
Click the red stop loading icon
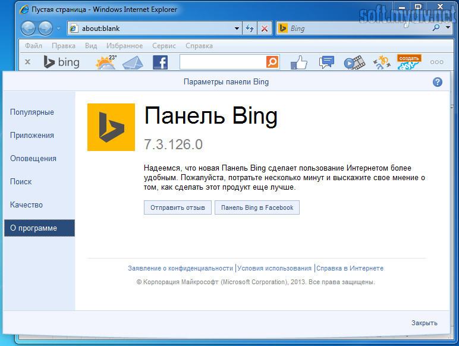pyautogui.click(x=265, y=29)
